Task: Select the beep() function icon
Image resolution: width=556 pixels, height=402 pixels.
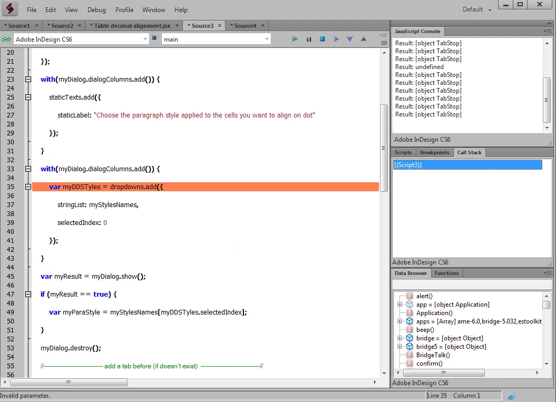Action: 409,330
